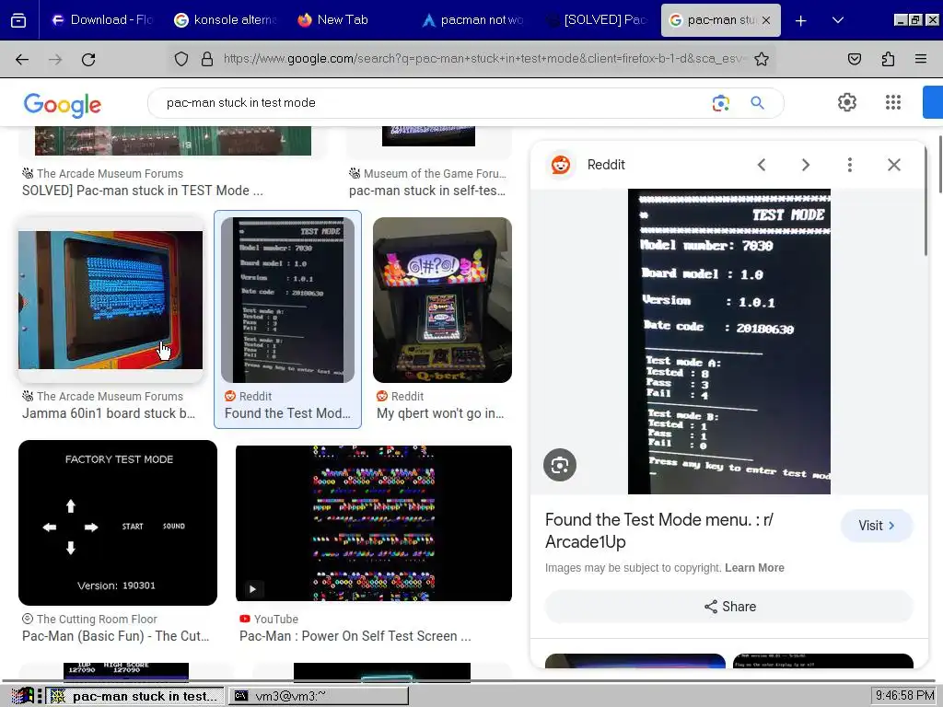Open the taskbar start menu icon

pos(22,696)
